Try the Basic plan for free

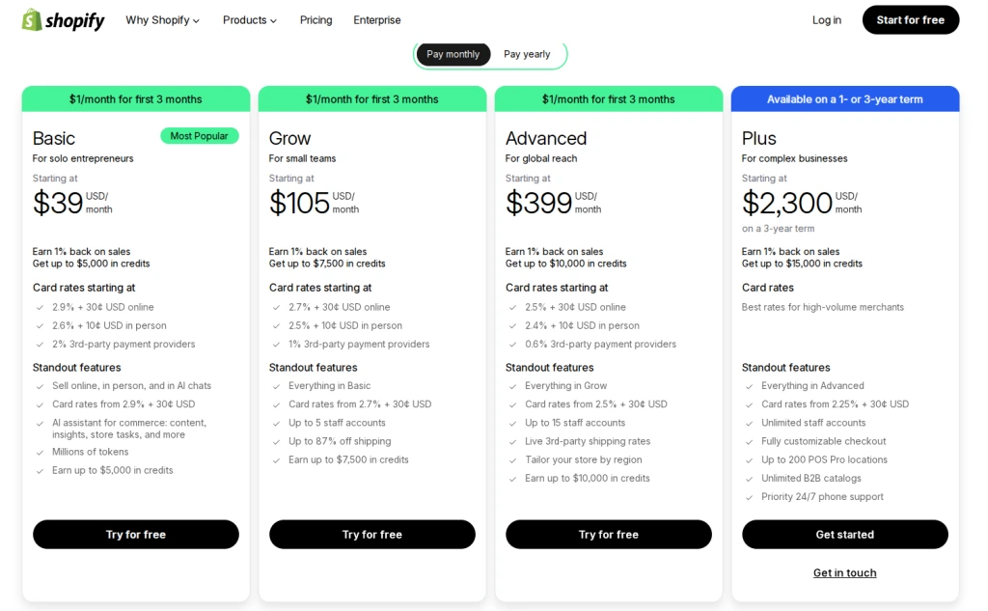[135, 534]
